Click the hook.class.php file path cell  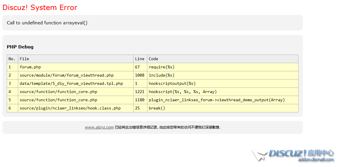click(70, 108)
